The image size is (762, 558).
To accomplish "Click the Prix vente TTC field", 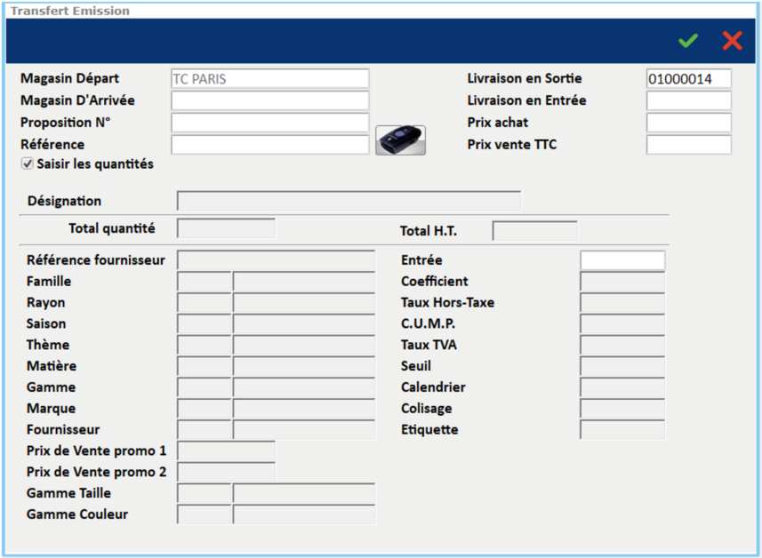I will pos(688,144).
